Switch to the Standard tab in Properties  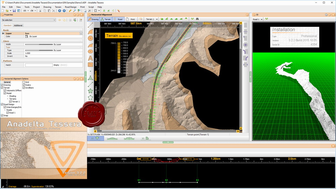click(x=7, y=26)
